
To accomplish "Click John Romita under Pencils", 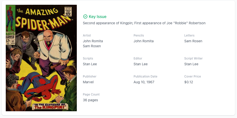I will [x=144, y=41].
